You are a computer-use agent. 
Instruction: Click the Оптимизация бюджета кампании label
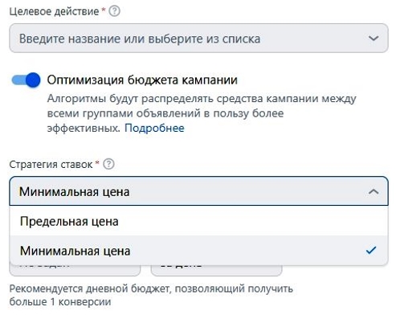[142, 80]
